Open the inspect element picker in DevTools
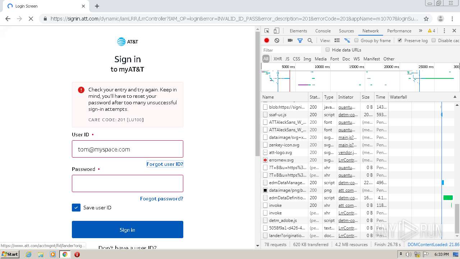 click(267, 31)
